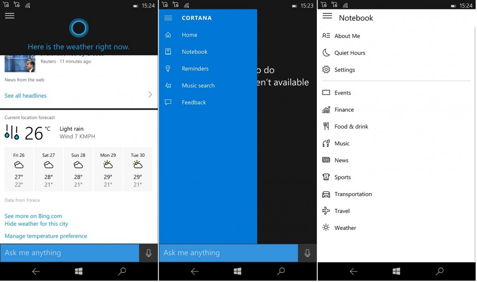Select the Sat 27 forecast tile

pos(48,169)
